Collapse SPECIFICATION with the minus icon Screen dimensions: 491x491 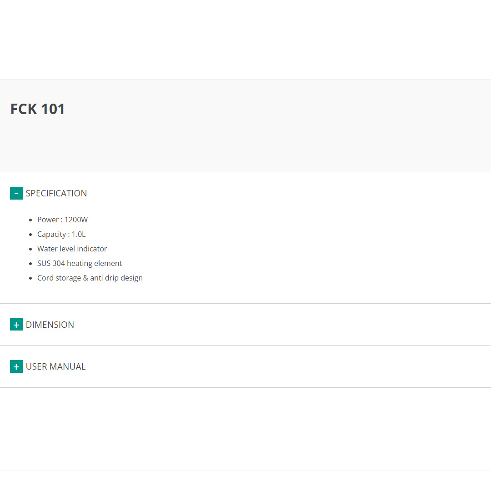tap(16, 193)
